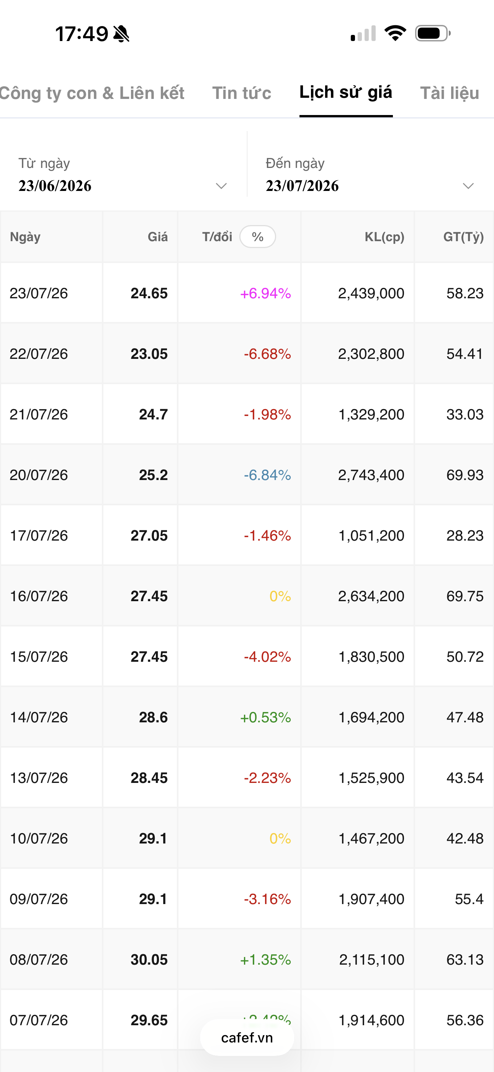The image size is (494, 1072).
Task: Switch to the Tài liệu tab
Action: pos(450,93)
